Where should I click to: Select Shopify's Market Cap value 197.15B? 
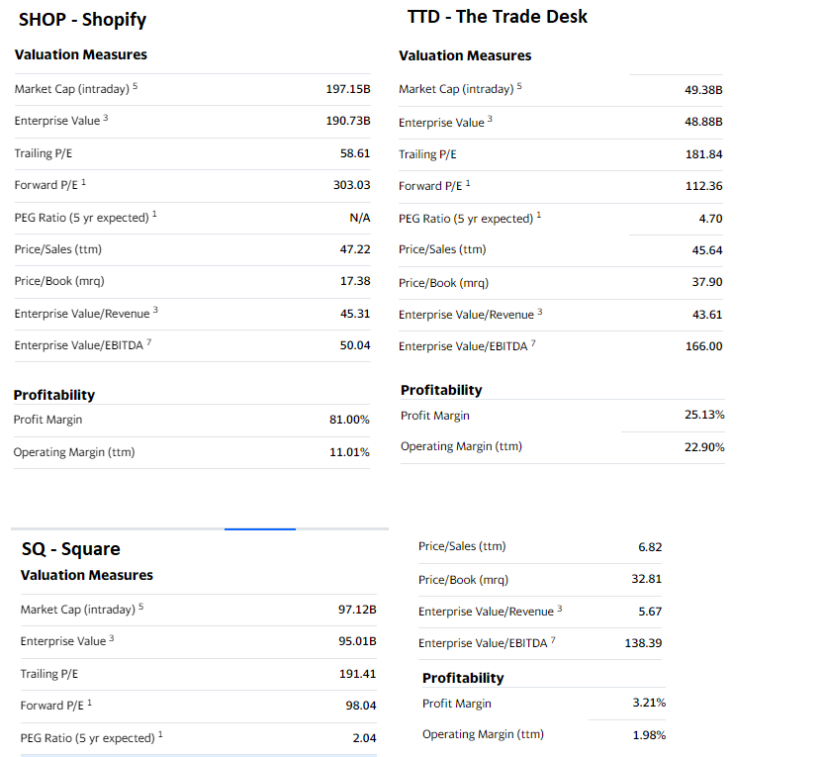(348, 89)
